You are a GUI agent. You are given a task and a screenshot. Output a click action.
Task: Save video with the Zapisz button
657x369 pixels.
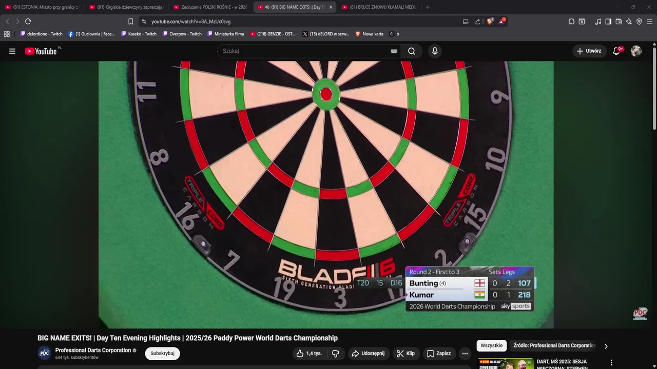[439, 353]
